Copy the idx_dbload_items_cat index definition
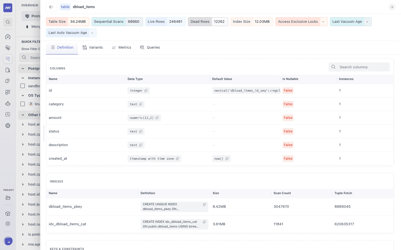The image size is (401, 250). [204, 222]
